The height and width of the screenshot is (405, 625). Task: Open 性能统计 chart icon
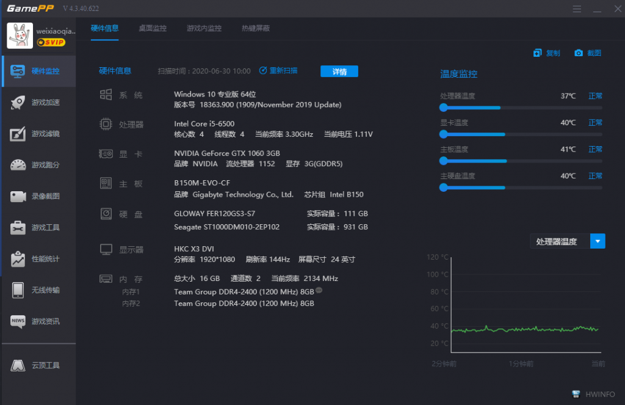pos(18,259)
